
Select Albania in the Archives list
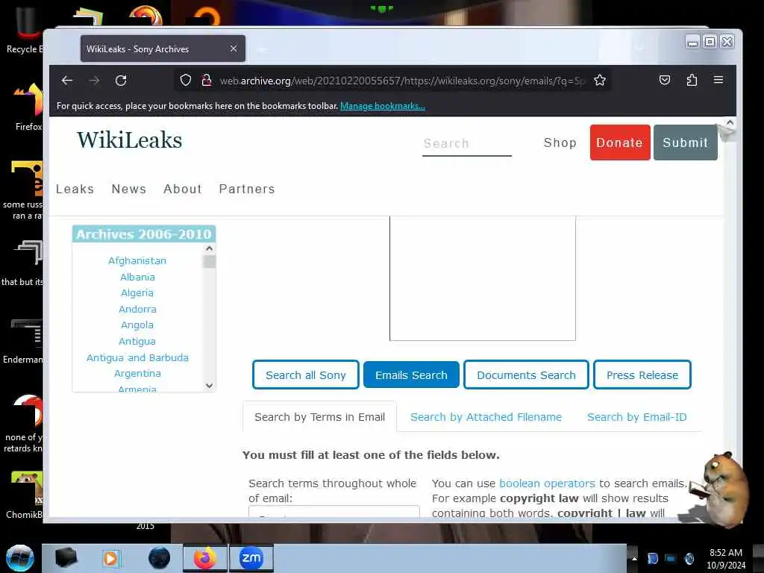[137, 277]
